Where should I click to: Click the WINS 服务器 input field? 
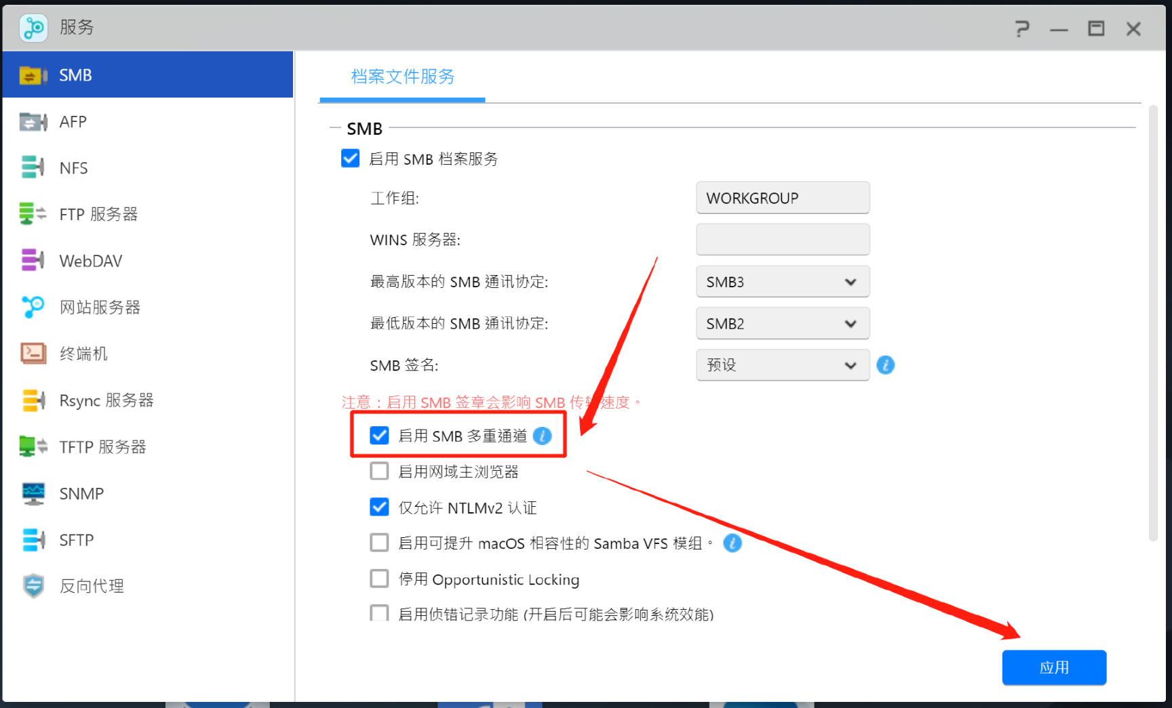782,239
